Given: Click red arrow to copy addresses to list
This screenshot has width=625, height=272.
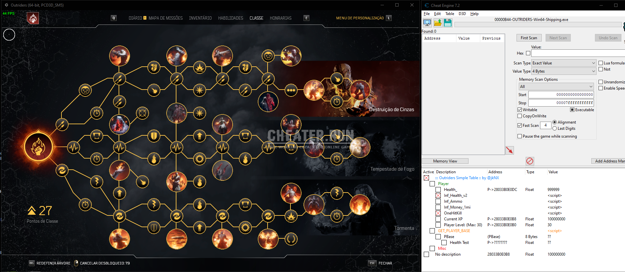Looking at the screenshot, I should click(510, 150).
